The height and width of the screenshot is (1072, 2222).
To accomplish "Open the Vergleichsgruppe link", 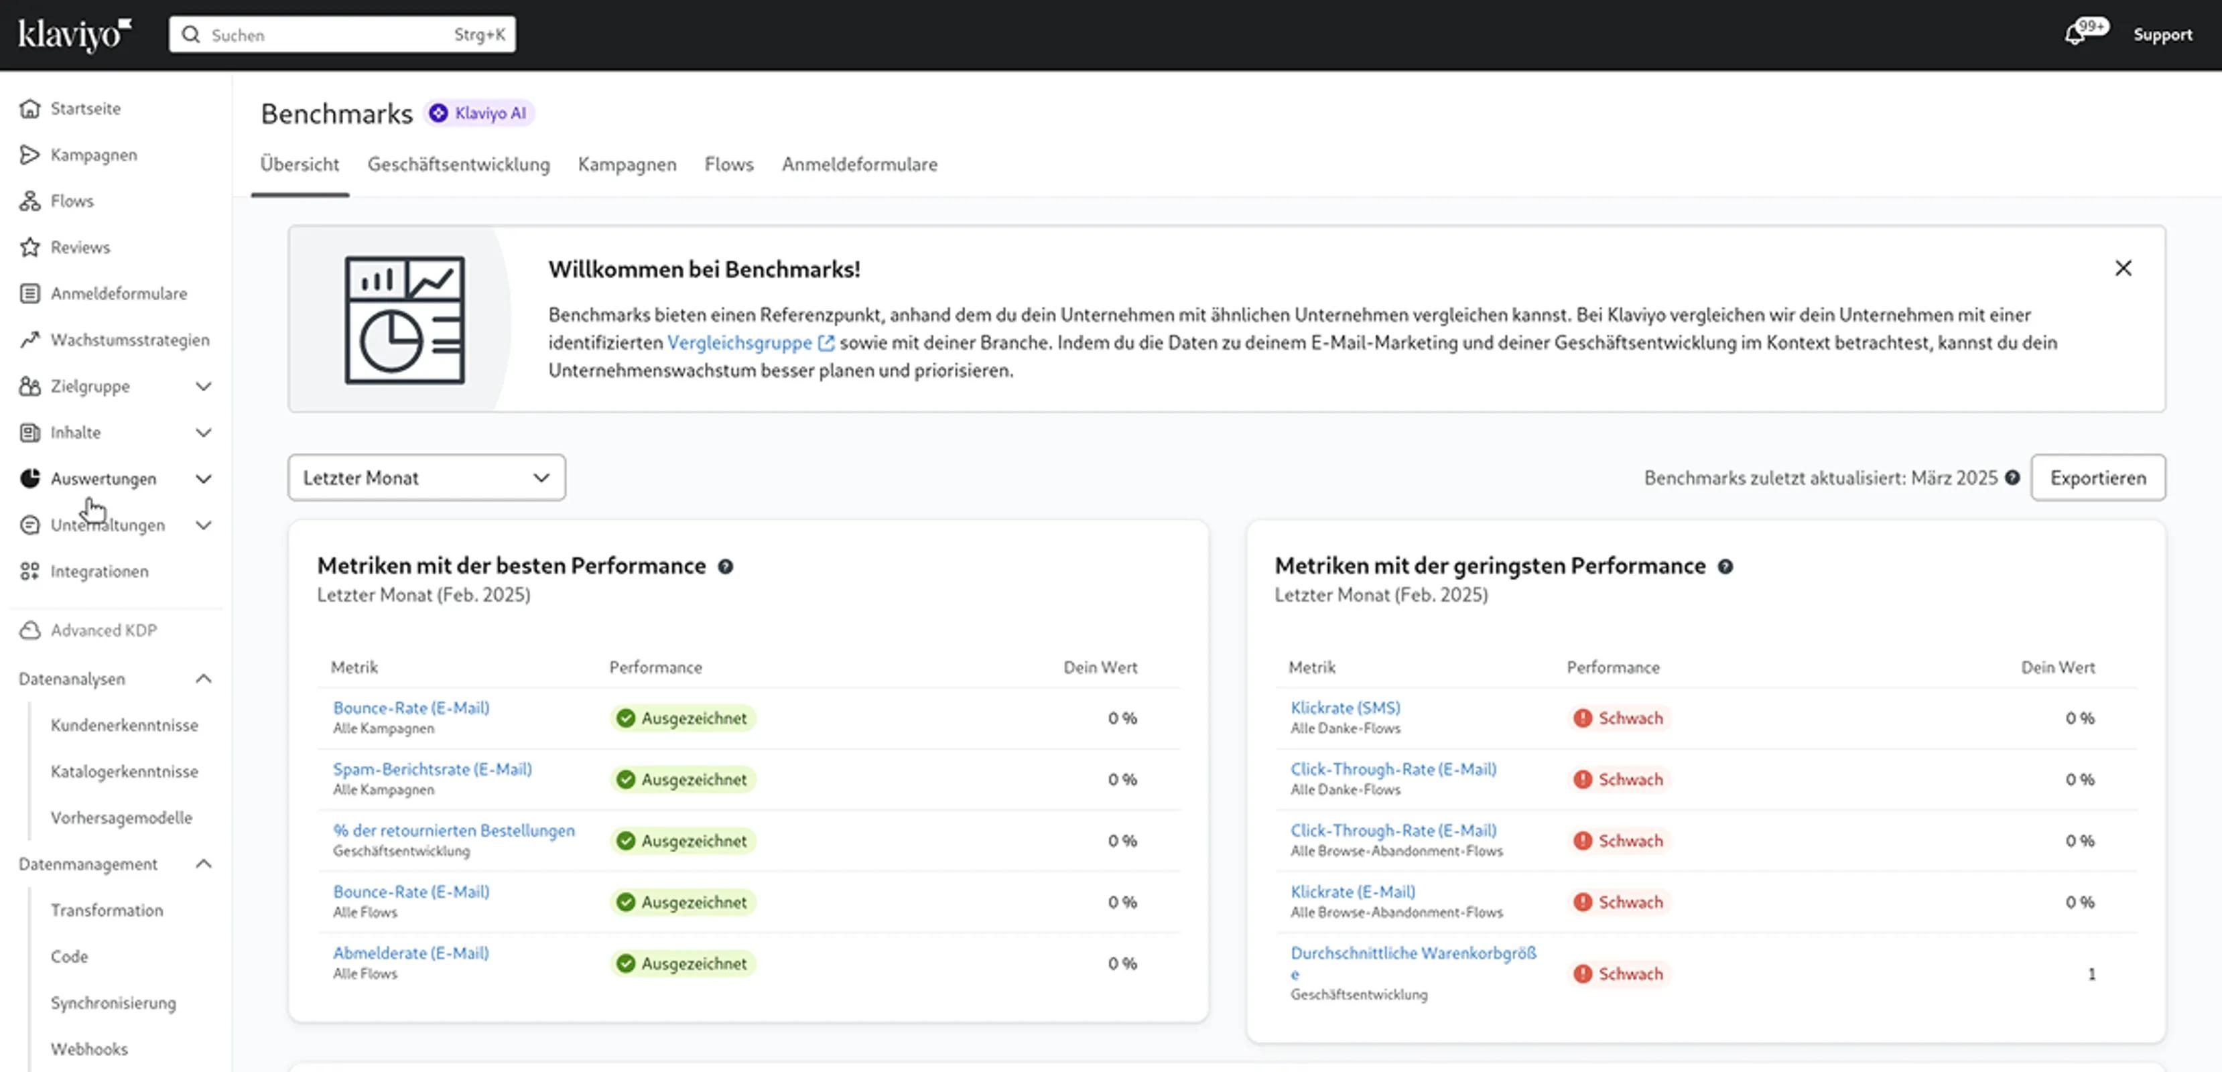I will tap(740, 342).
